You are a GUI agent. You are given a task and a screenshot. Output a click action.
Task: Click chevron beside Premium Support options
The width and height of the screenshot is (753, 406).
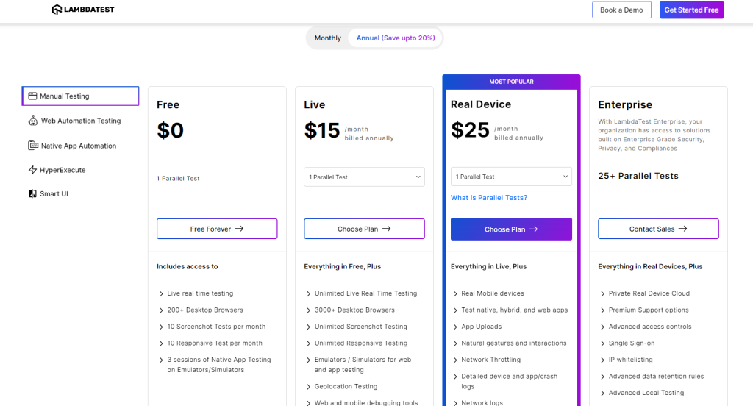tap(603, 310)
